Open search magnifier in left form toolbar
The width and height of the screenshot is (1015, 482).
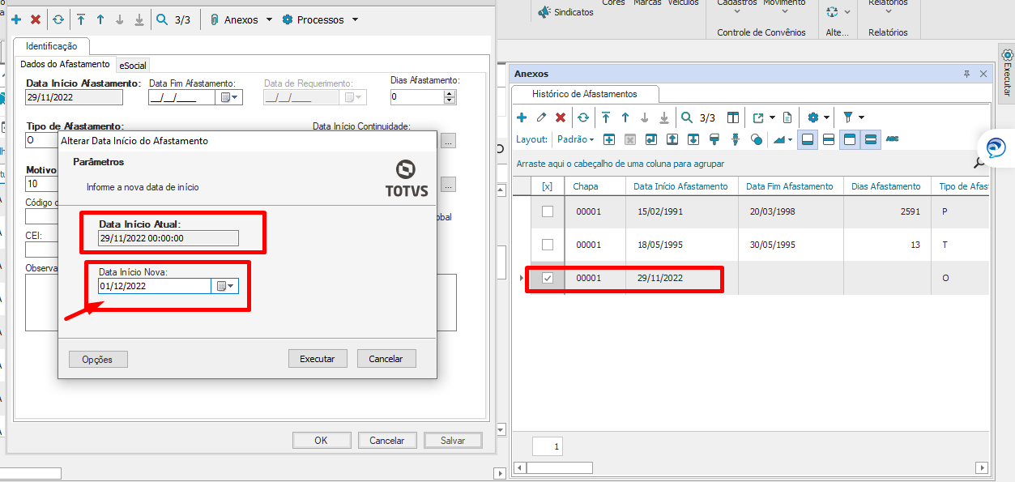(x=162, y=19)
